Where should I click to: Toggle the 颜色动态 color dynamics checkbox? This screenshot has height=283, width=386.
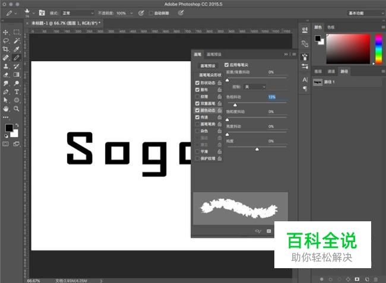(x=197, y=110)
